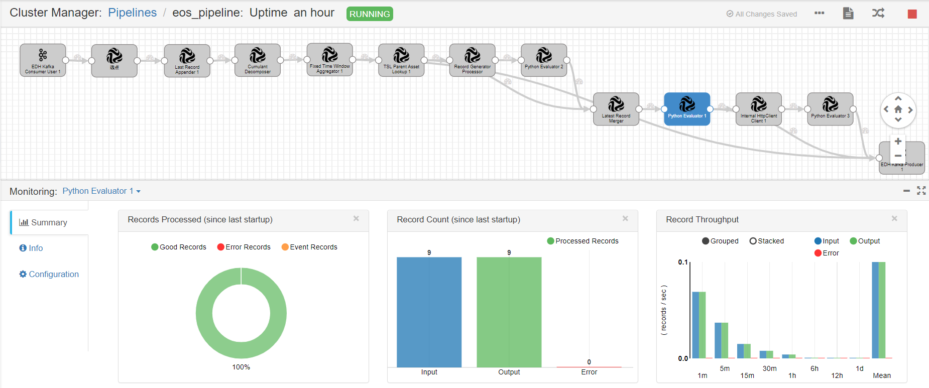Select the Record Generator Processor stage
The height and width of the screenshot is (388, 929).
pyautogui.click(x=473, y=60)
